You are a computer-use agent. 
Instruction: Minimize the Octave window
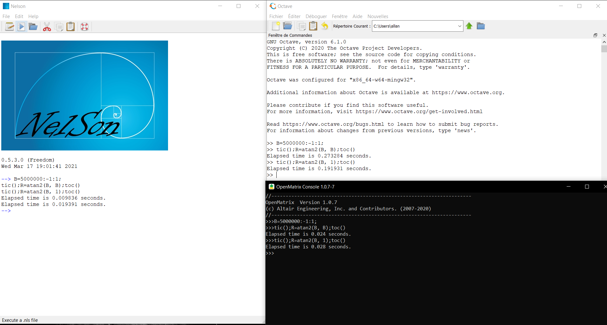click(x=561, y=6)
